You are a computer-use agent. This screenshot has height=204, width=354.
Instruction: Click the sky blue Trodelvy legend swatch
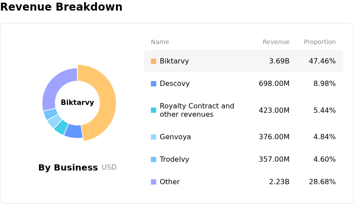coord(154,159)
